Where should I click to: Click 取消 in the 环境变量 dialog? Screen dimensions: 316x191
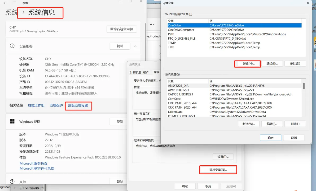point(294,138)
